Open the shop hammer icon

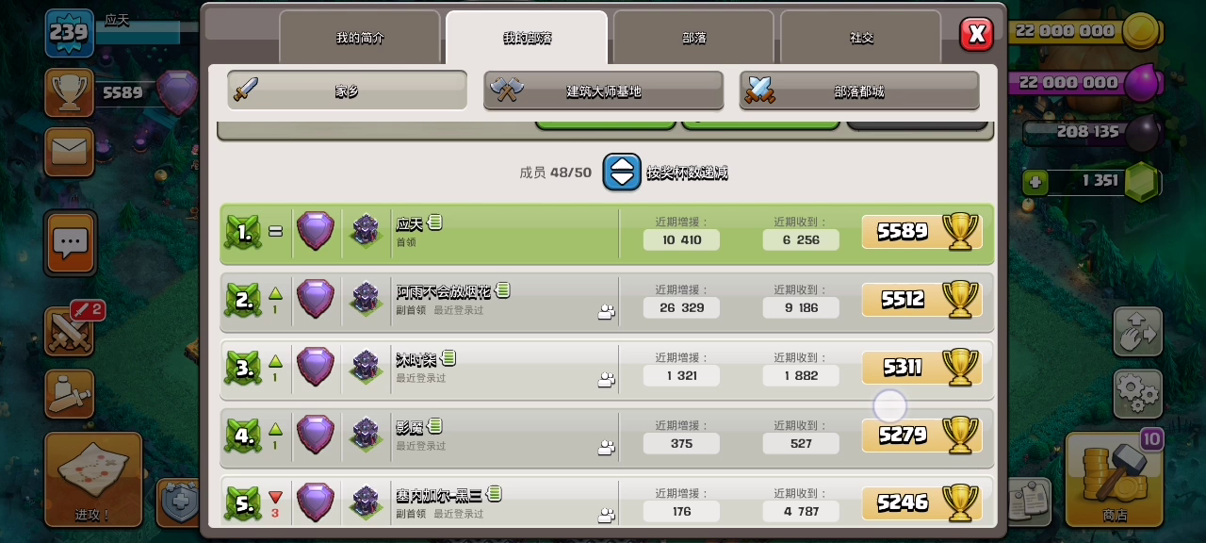coord(1115,479)
